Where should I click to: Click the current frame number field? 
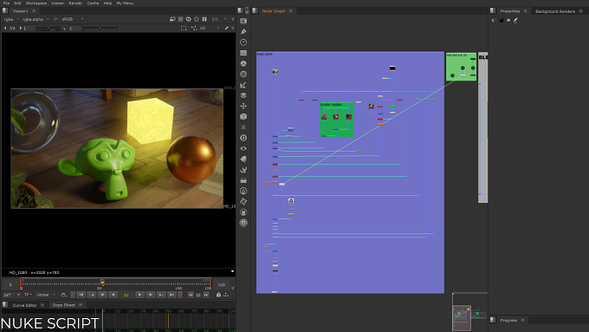pyautogui.click(x=126, y=295)
